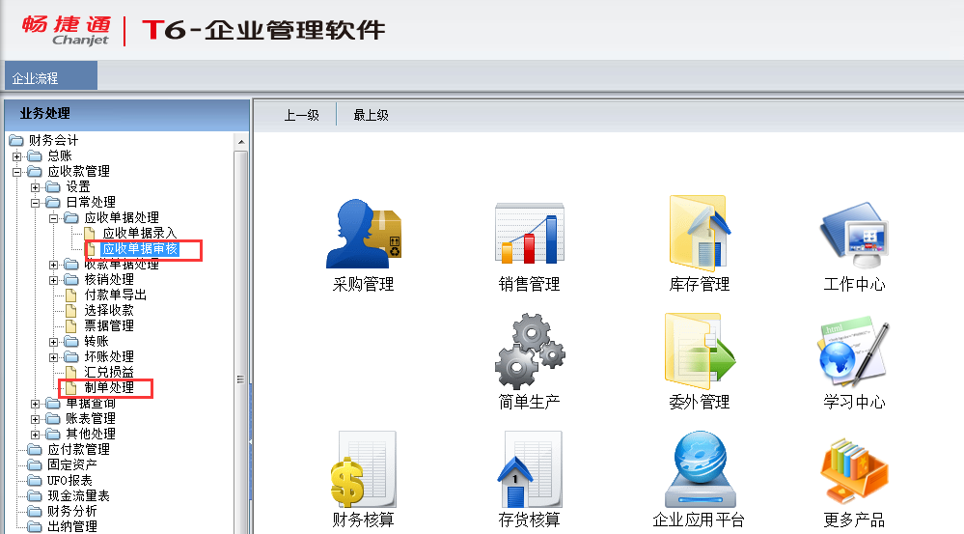This screenshot has height=534, width=964.
Task: Click the tree scrollbar up arrow
Action: [x=241, y=142]
